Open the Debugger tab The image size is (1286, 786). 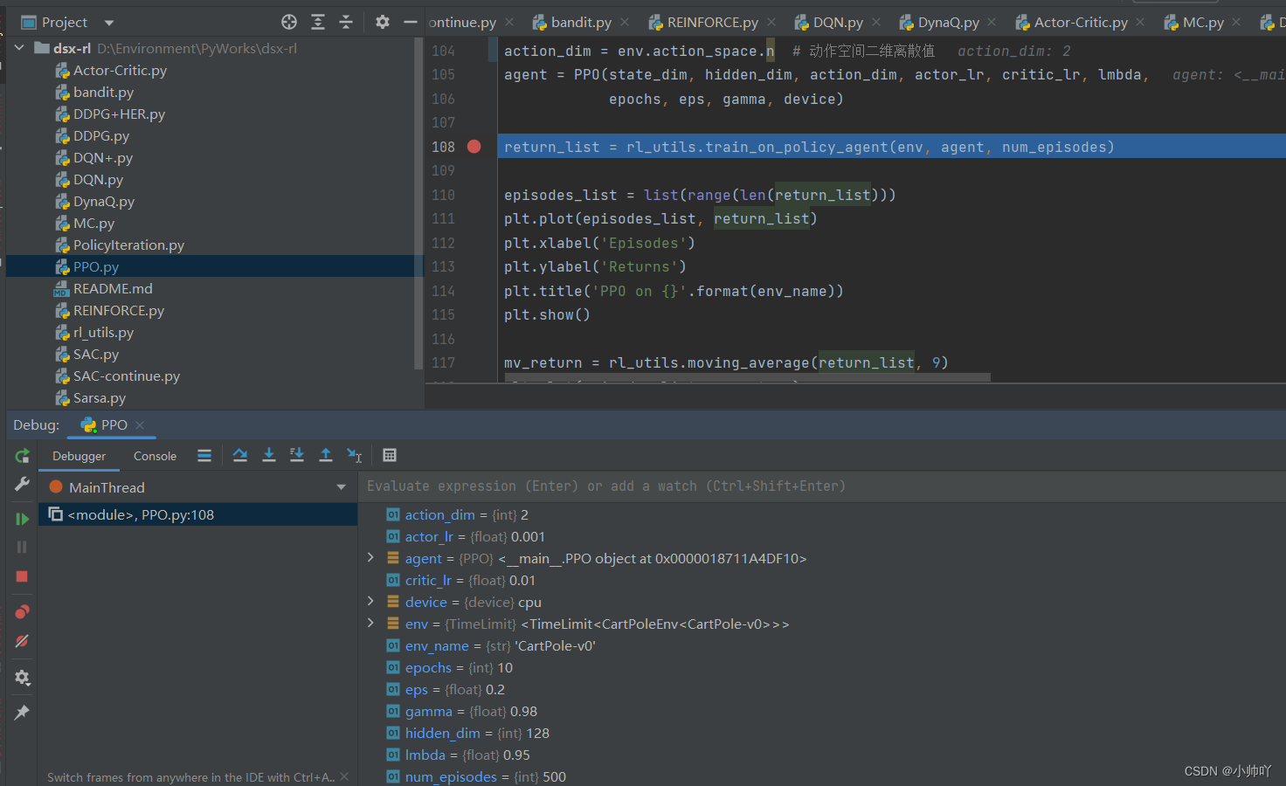tap(79, 456)
